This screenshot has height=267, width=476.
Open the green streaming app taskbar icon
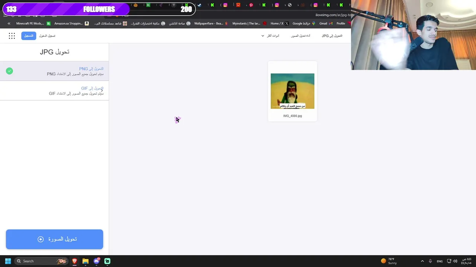pyautogui.click(x=107, y=261)
